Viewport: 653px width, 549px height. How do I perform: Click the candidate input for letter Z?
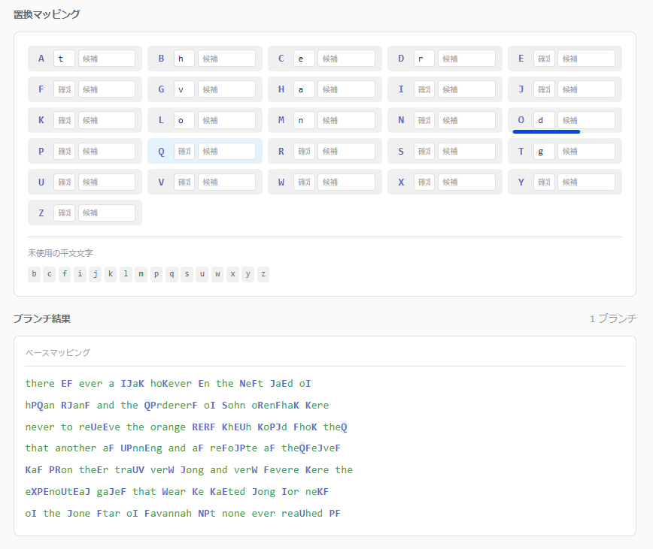(x=107, y=213)
